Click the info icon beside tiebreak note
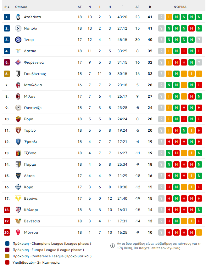 (x=113, y=246)
